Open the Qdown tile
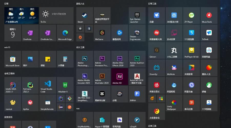The height and width of the screenshot is (128, 231). (x=156, y=50)
